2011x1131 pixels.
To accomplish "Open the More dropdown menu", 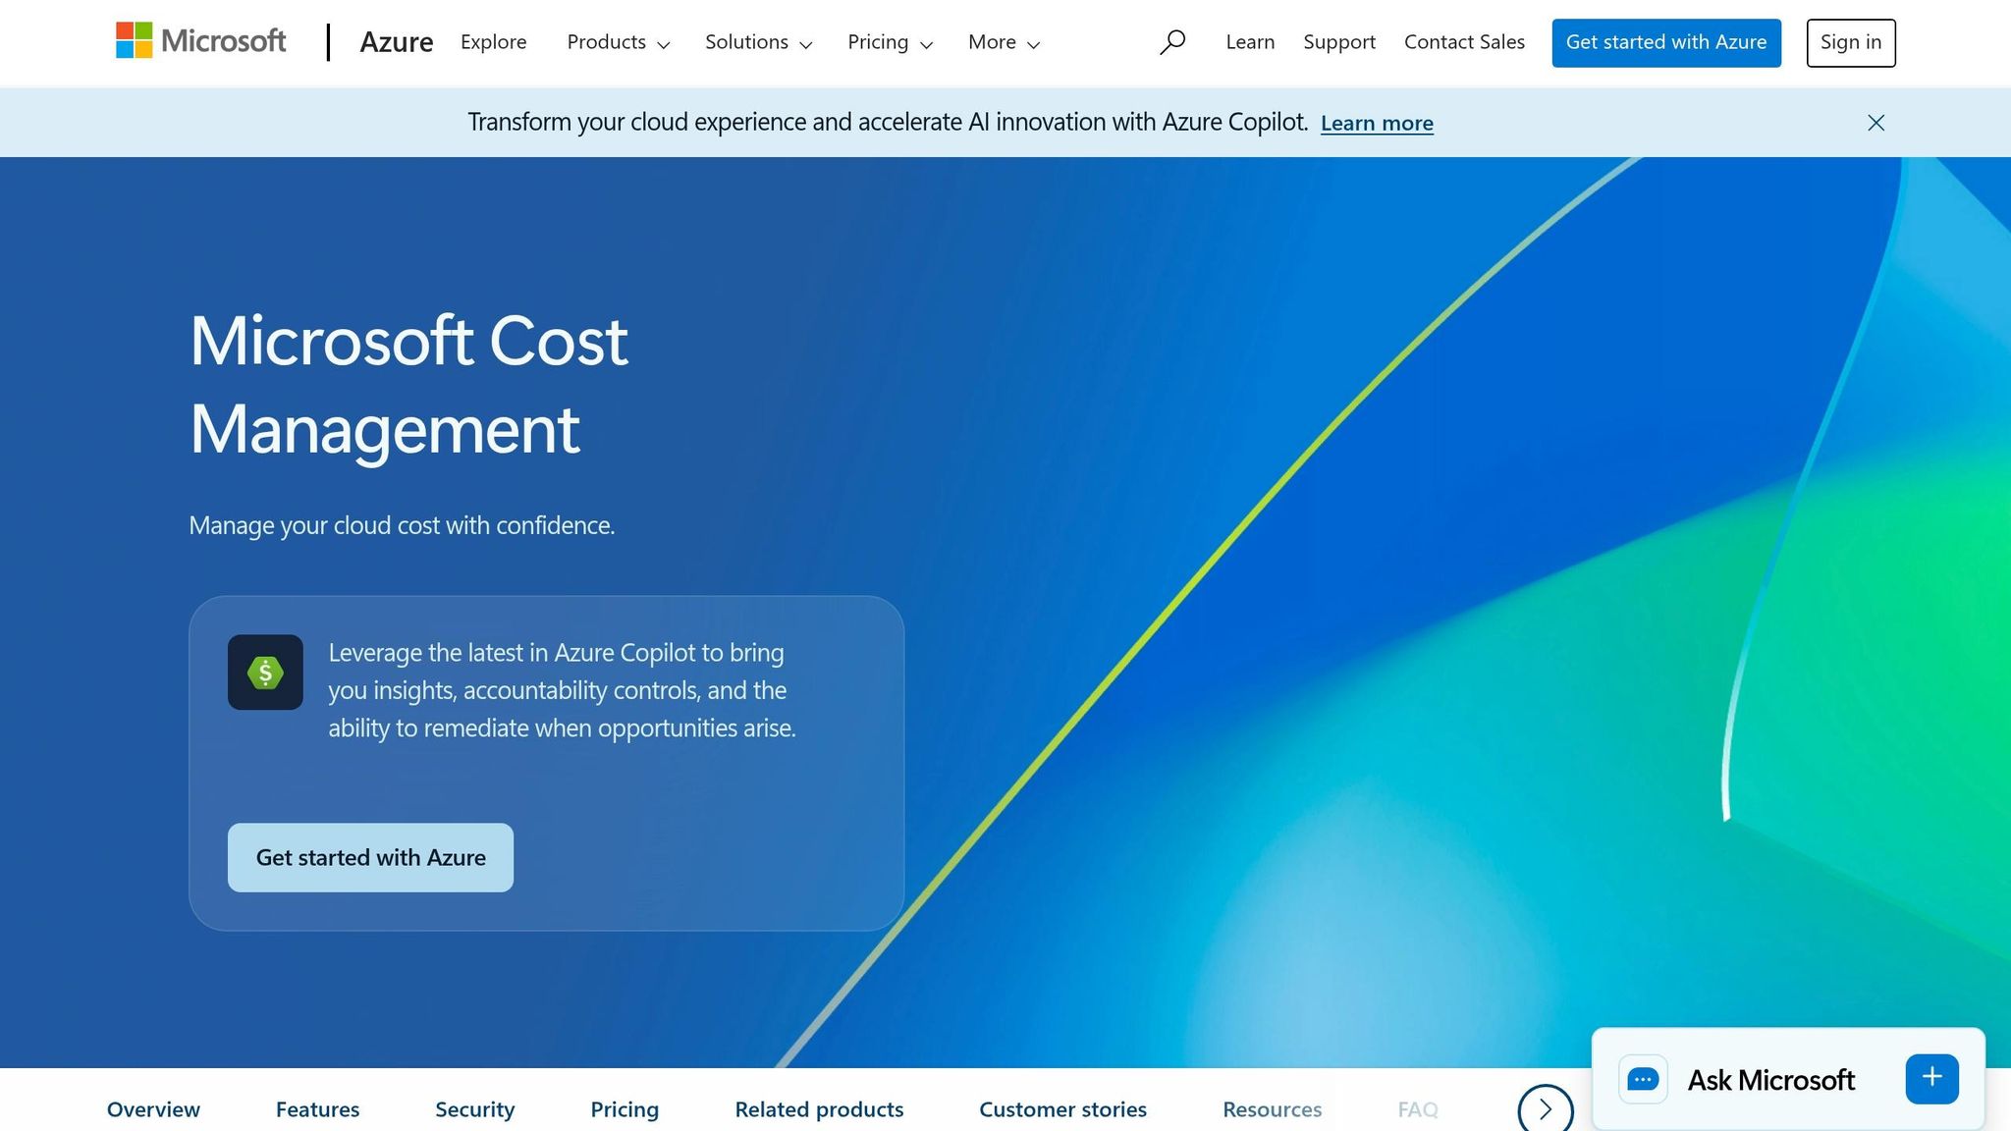I will point(1004,42).
